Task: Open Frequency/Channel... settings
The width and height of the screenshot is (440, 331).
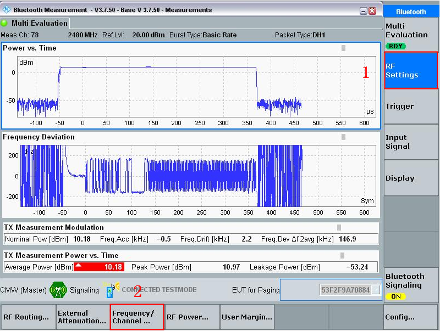Action: [136, 317]
